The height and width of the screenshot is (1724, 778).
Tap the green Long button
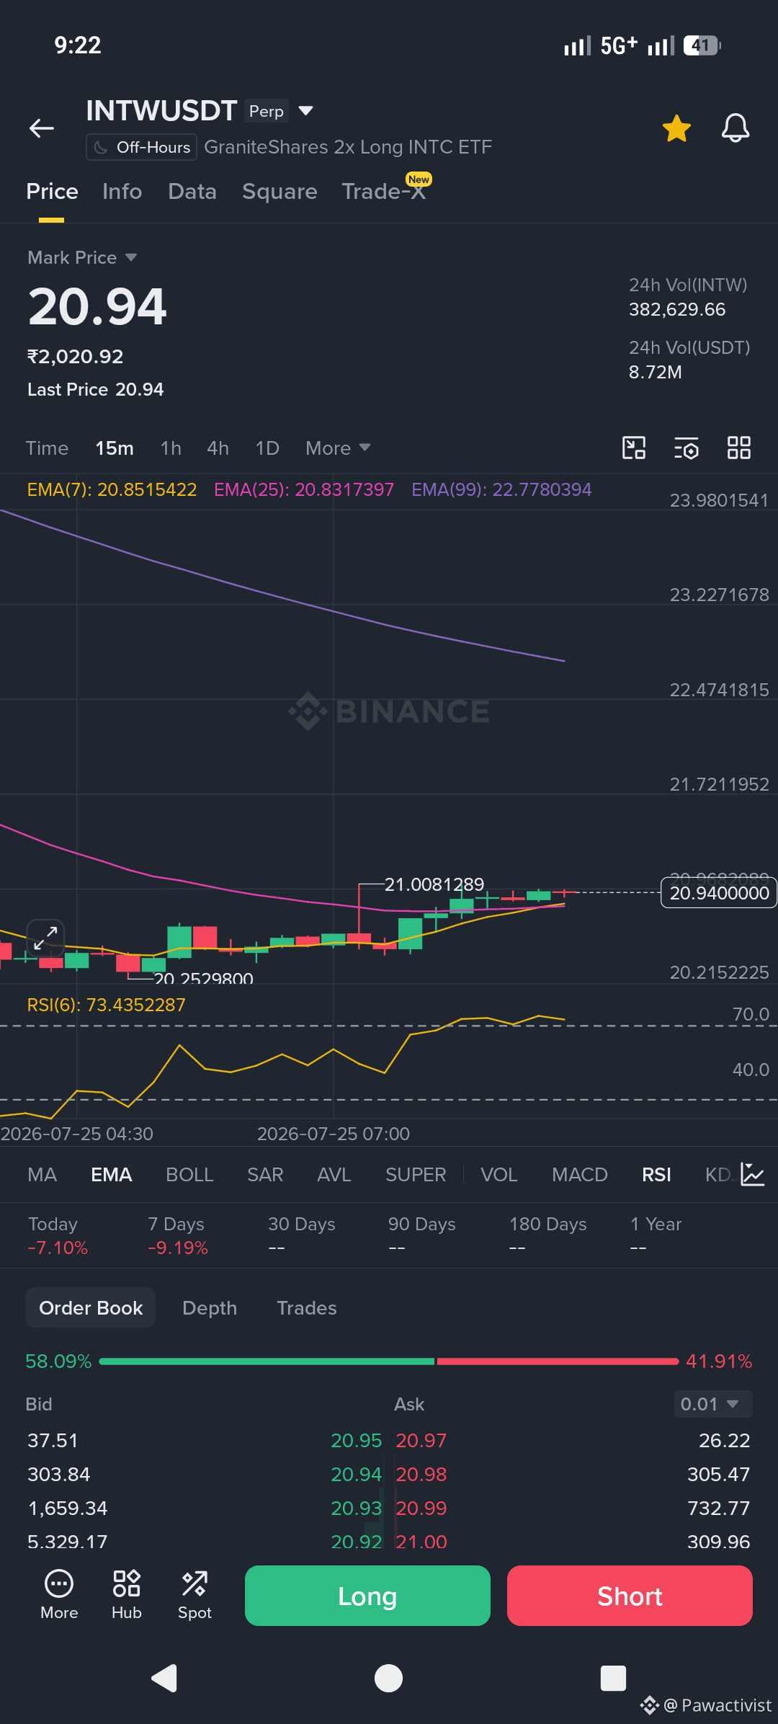click(367, 1596)
